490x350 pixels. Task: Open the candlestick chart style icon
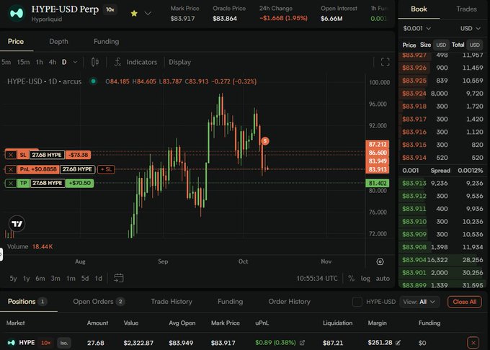(95, 62)
